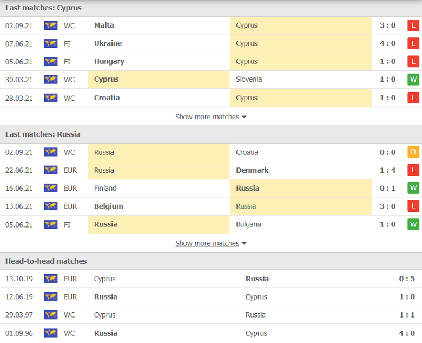
Task: Select Belgium in the 13.06.21 match
Action: point(109,206)
